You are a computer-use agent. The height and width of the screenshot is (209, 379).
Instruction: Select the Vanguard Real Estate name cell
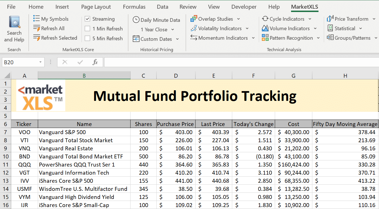click(x=84, y=148)
